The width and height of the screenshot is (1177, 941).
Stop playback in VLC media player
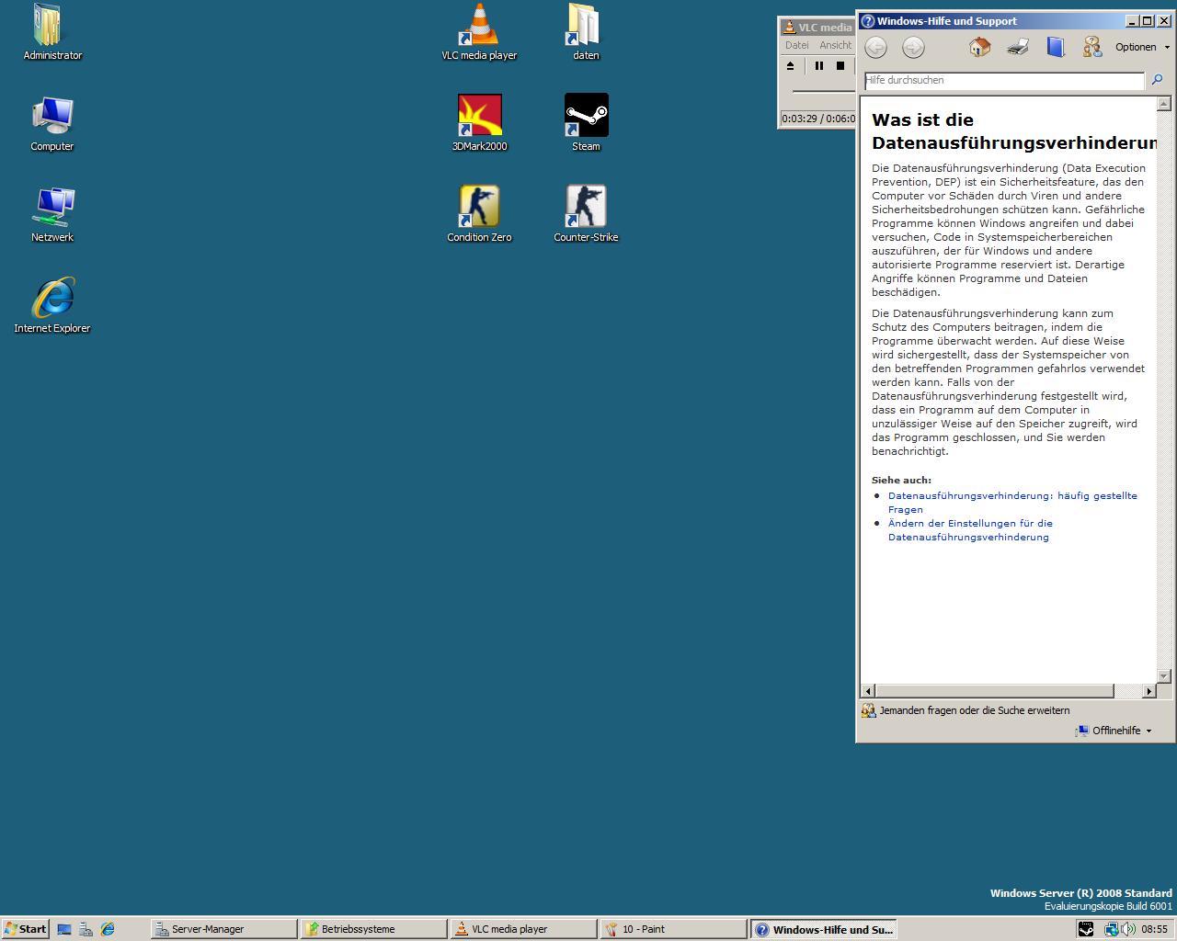coord(840,66)
